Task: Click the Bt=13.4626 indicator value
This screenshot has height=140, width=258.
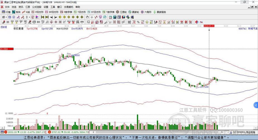Action: tap(92, 29)
